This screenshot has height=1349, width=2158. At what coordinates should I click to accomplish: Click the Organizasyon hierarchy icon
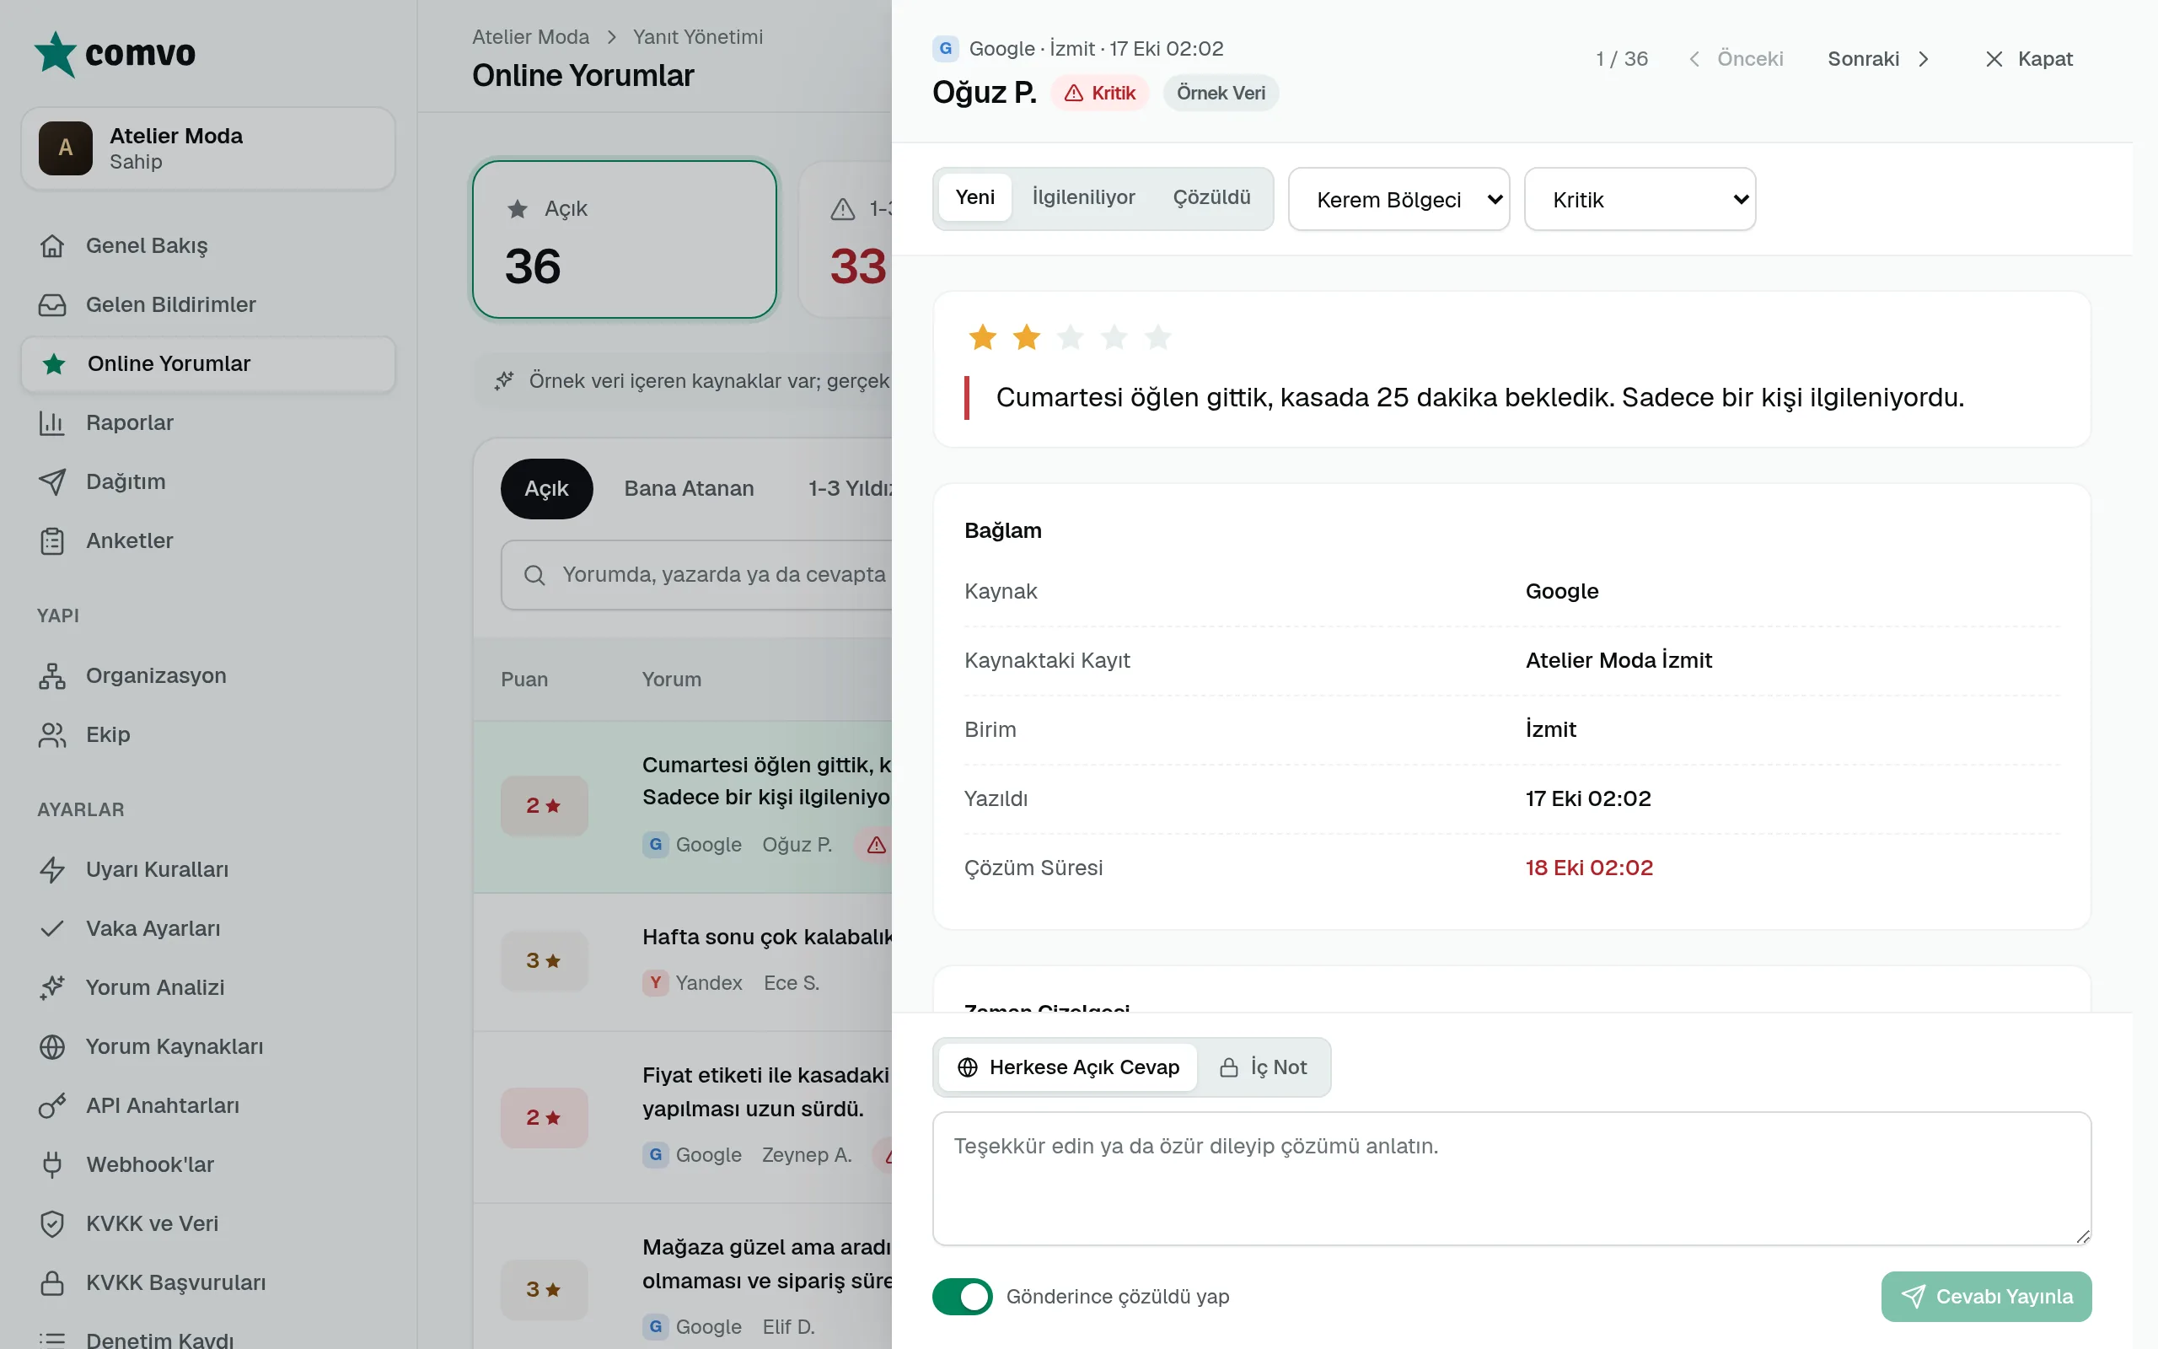point(52,675)
